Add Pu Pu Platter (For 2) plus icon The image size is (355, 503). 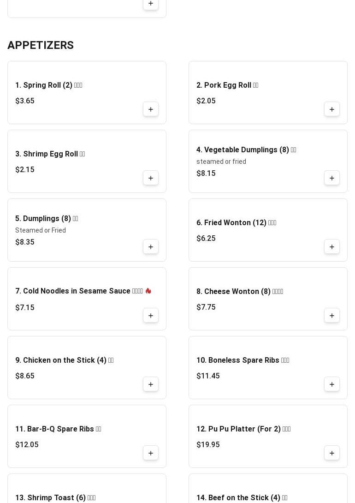pyautogui.click(x=332, y=453)
